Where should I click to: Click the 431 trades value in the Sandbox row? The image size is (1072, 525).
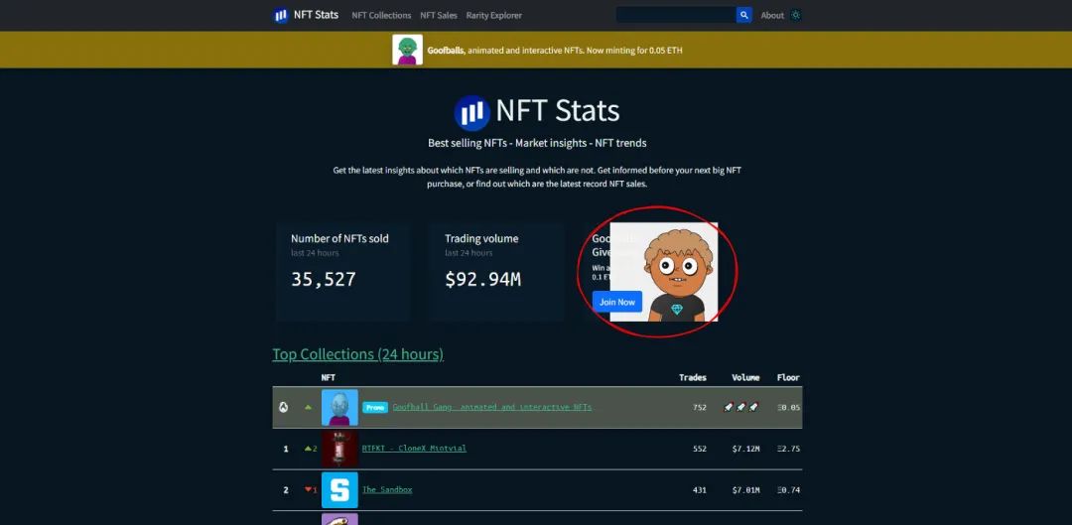700,490
